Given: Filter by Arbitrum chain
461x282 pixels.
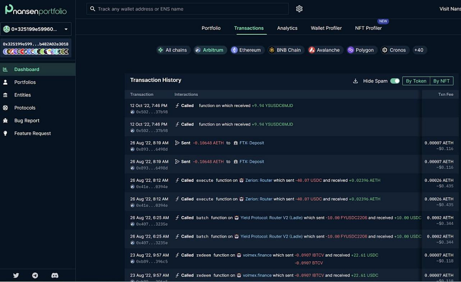Looking at the screenshot, I should tap(210, 50).
